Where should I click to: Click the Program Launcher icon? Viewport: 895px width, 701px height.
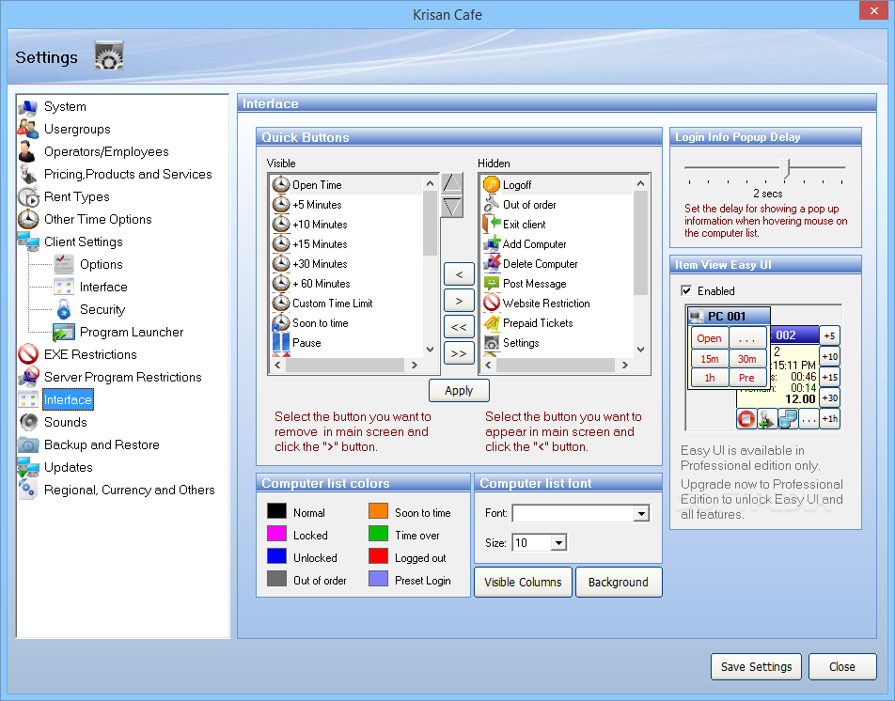(x=63, y=332)
